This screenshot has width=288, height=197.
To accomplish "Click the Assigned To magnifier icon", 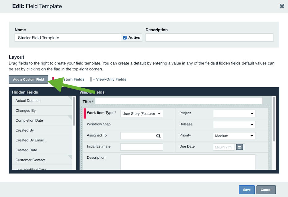I will point(158,136).
